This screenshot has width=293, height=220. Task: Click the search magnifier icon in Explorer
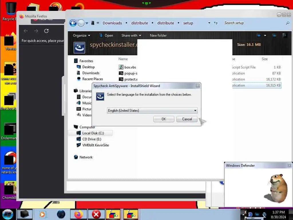coord(288,23)
